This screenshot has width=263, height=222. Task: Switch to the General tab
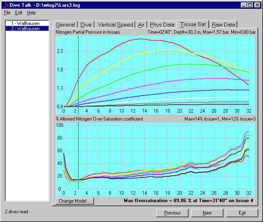[x=65, y=25]
